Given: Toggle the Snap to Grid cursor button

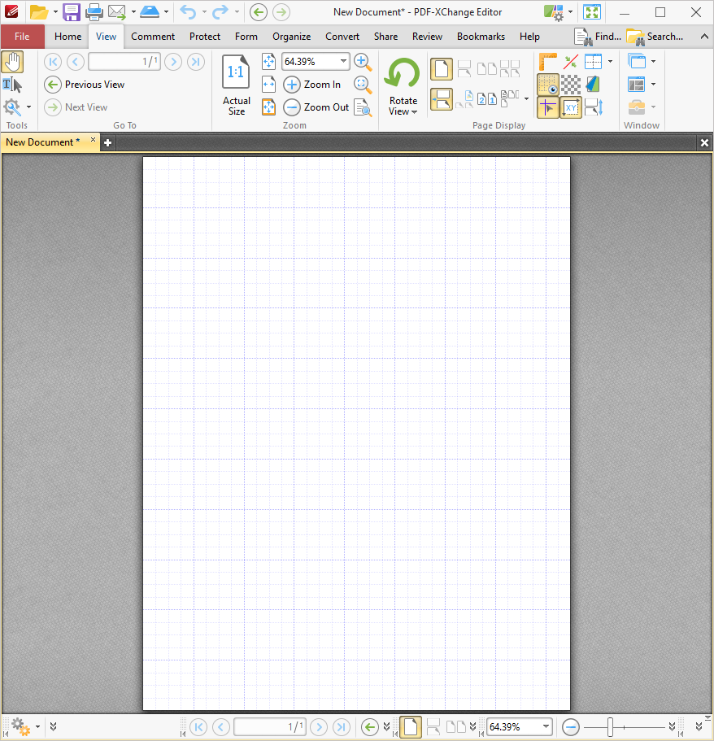Looking at the screenshot, I should 548,107.
